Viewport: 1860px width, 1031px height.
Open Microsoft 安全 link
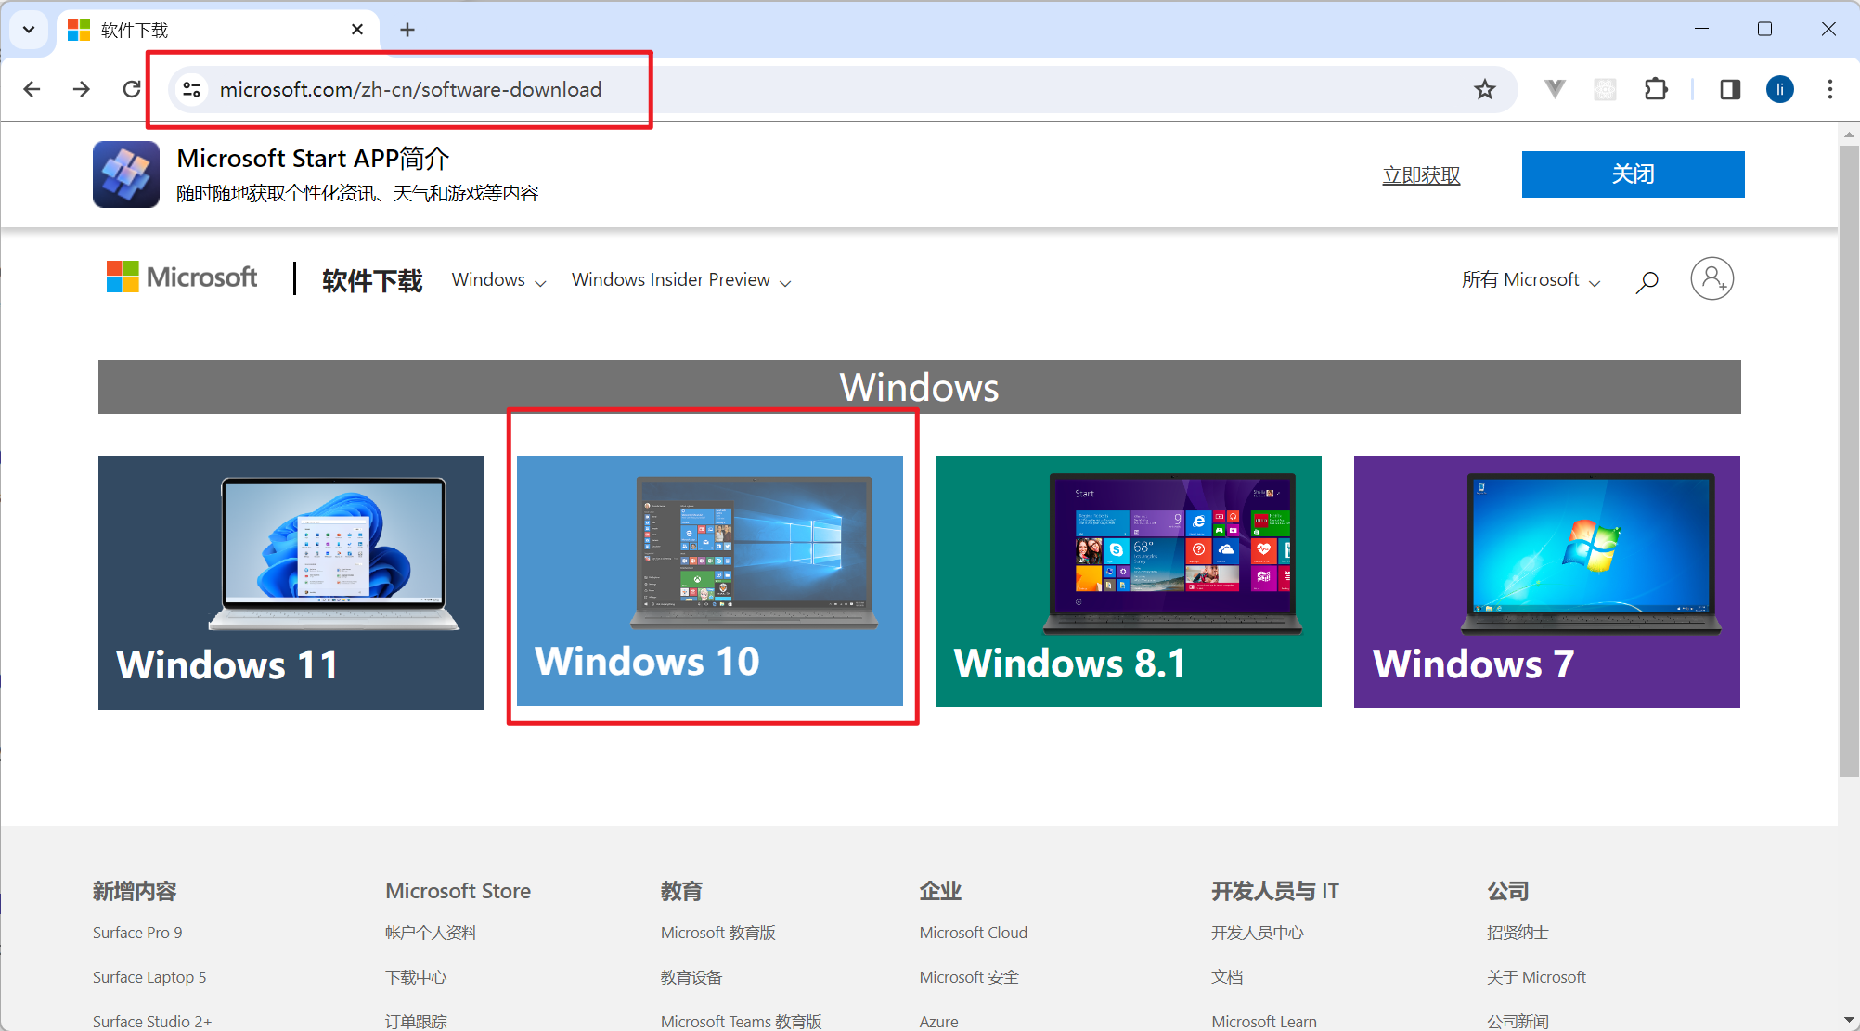click(969, 977)
